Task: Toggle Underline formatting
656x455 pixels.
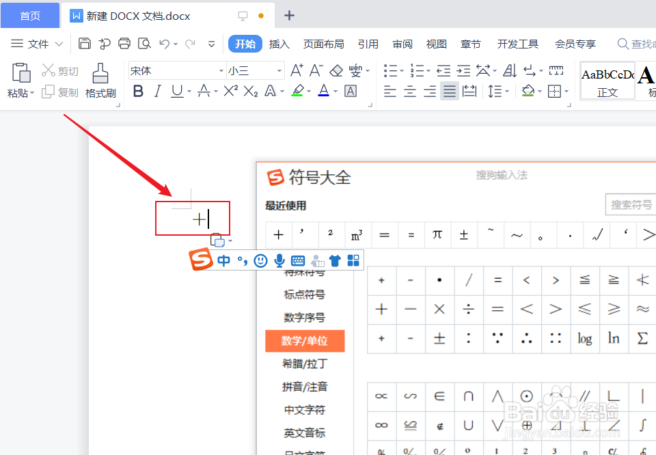Action: pyautogui.click(x=177, y=91)
